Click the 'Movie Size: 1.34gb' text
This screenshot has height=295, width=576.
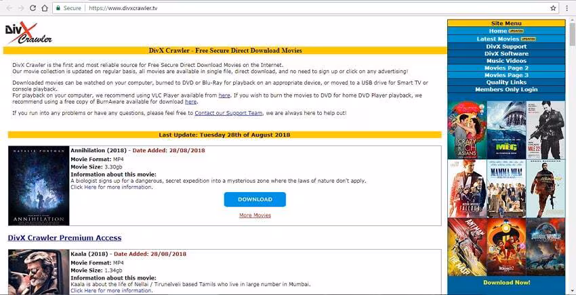(96, 271)
